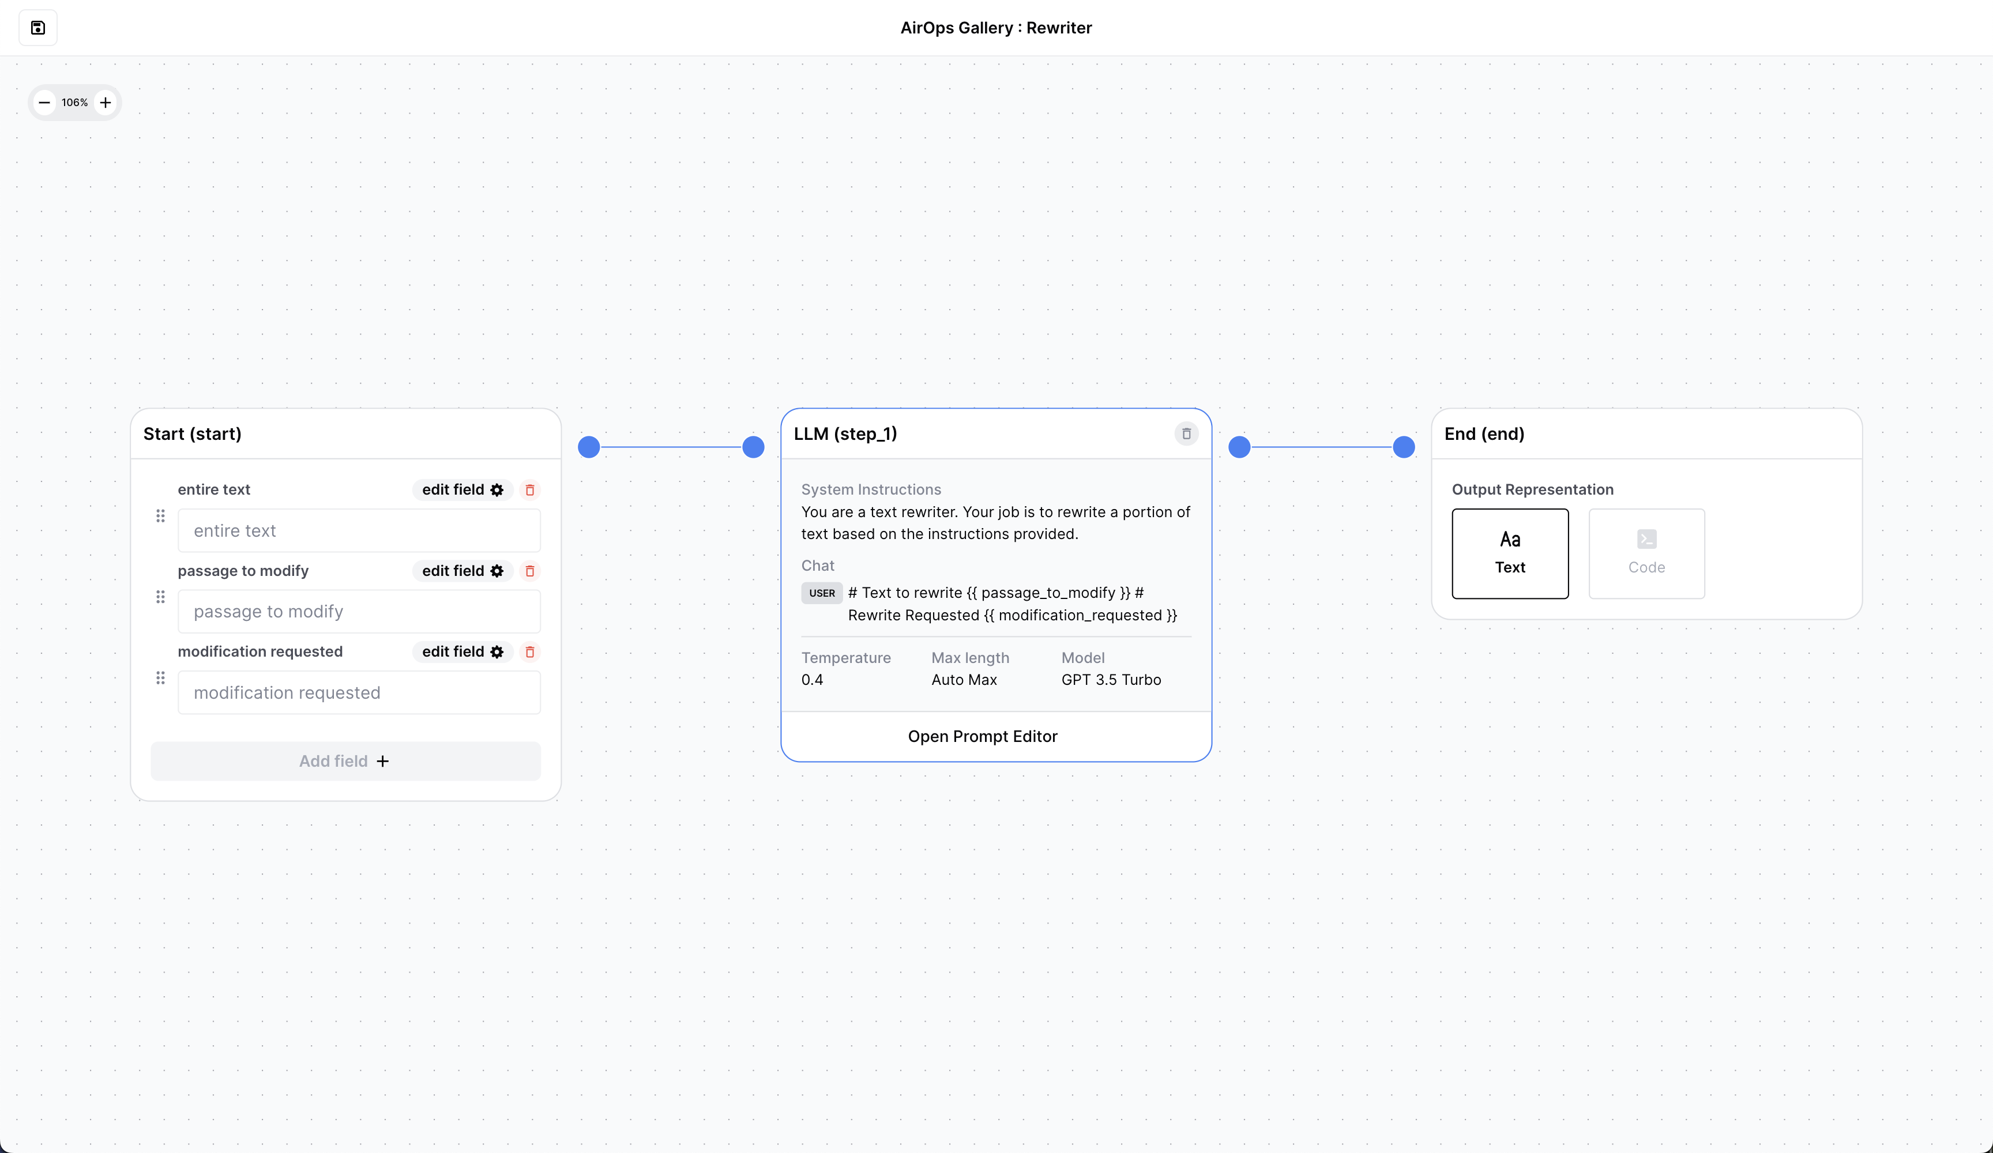Select Text output representation
The width and height of the screenshot is (1993, 1153).
pos(1510,553)
